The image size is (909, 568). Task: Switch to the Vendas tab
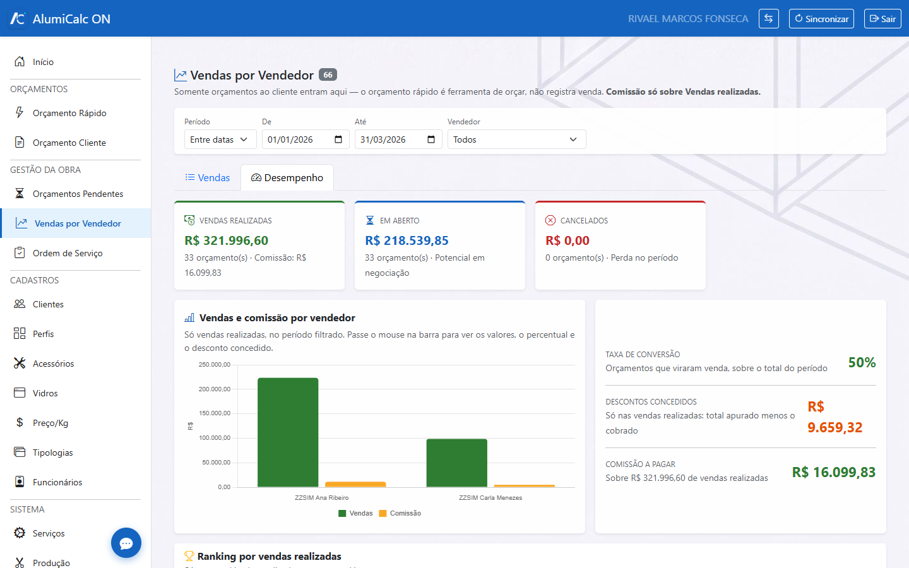208,178
